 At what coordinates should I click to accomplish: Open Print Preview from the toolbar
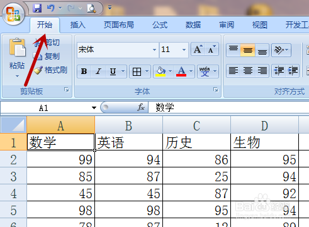click(91, 8)
